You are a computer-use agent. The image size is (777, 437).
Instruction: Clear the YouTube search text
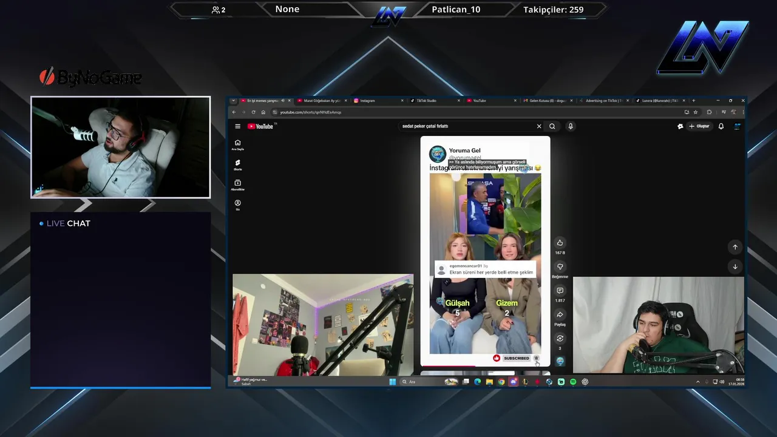pyautogui.click(x=538, y=126)
